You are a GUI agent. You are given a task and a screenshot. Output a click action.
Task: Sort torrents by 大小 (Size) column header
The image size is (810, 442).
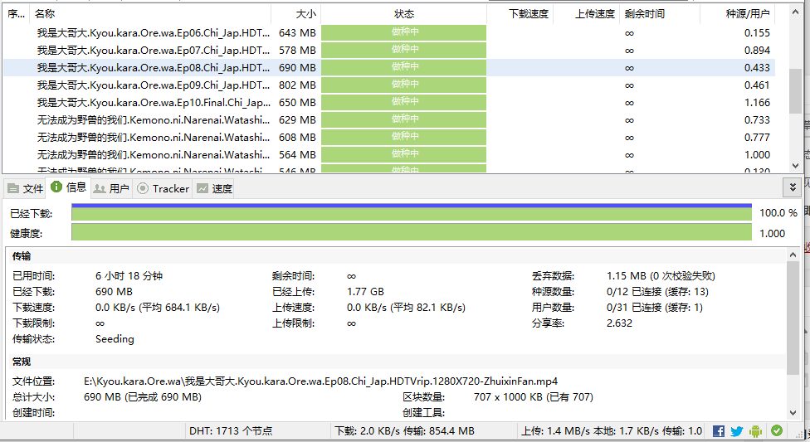tap(296, 13)
